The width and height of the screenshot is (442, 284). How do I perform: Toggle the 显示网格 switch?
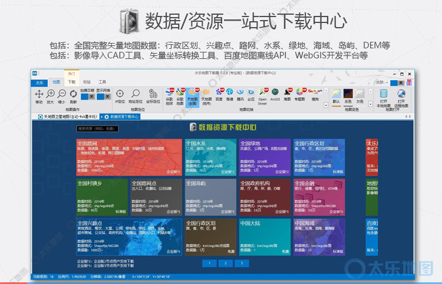[x=104, y=97]
